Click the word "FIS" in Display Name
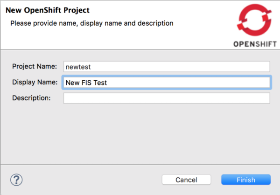 point(86,83)
